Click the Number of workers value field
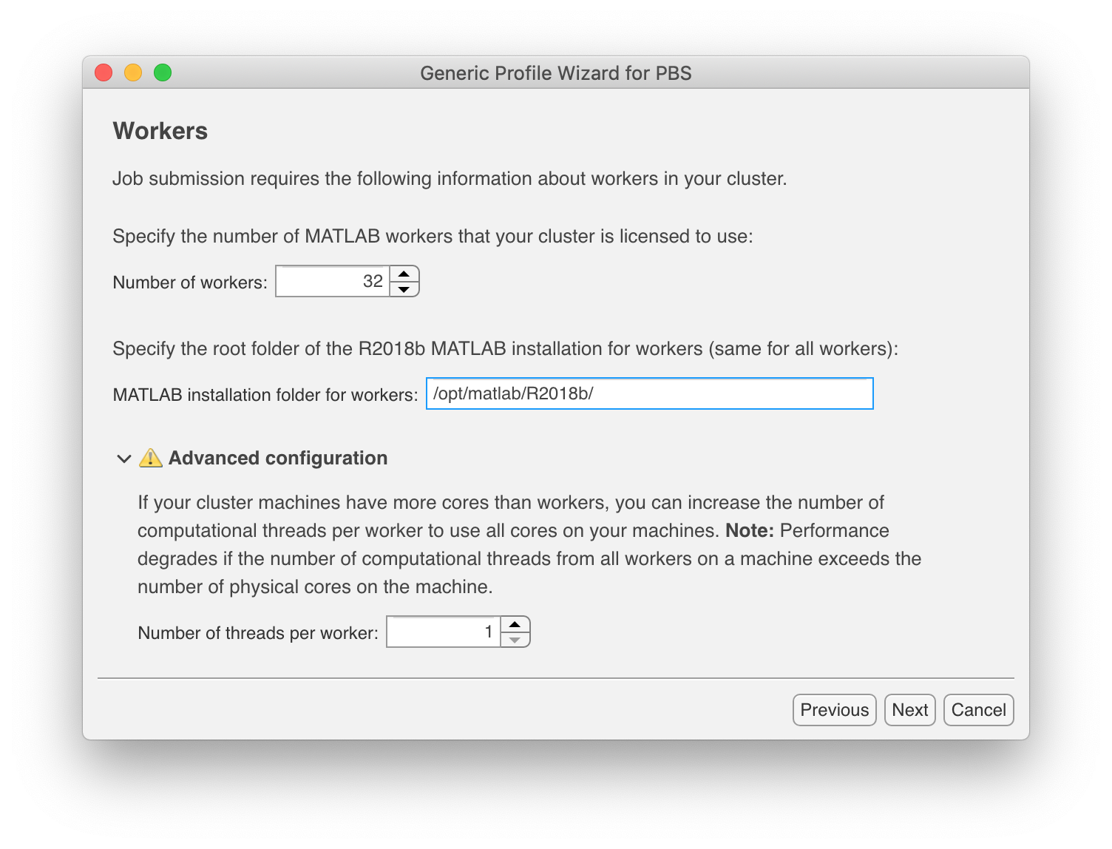This screenshot has height=849, width=1112. [x=333, y=281]
